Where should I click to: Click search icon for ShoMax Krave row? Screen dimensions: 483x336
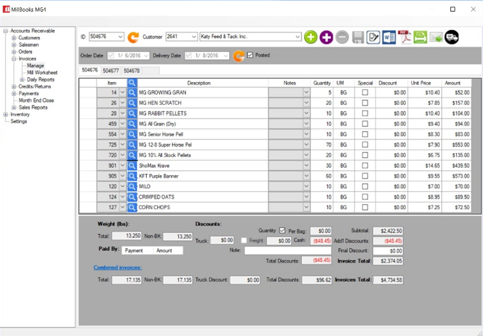[x=132, y=165]
